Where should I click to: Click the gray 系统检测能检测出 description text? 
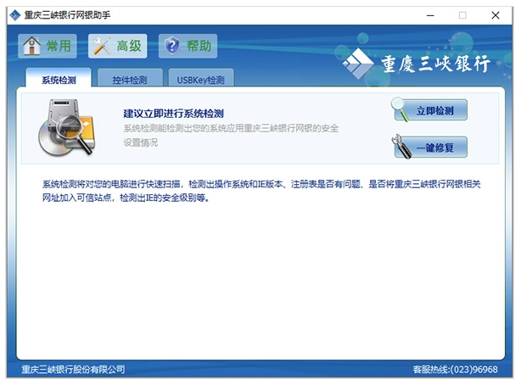tap(231, 135)
